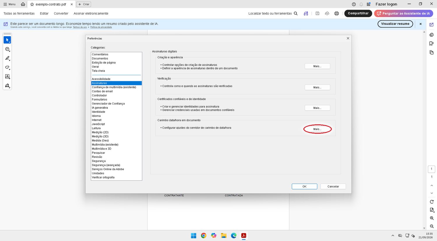The width and height of the screenshot is (437, 241).
Task: Confirm preferences with OK button
Action: (304, 187)
